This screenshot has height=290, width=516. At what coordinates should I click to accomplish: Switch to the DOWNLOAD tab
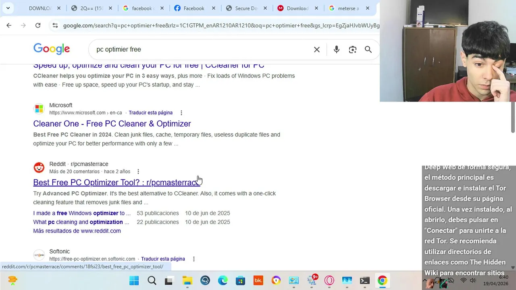(x=40, y=8)
